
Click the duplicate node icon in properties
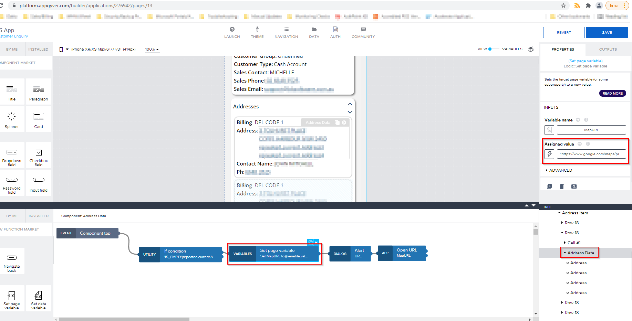549,186
